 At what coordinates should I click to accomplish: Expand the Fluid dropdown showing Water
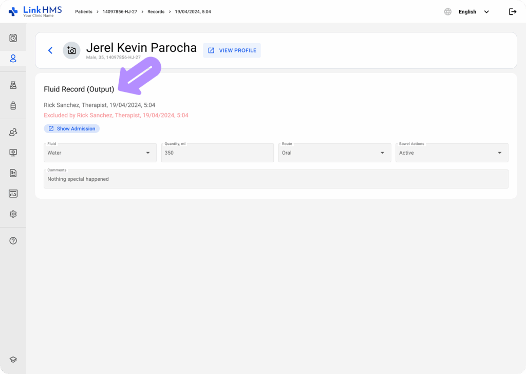(100, 153)
